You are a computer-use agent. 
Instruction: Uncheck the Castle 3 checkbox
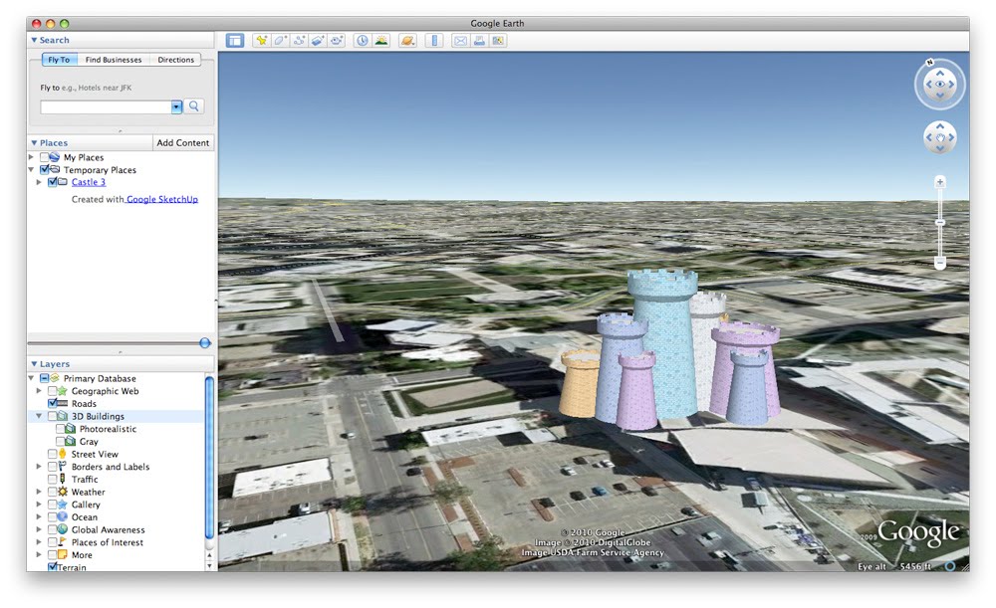(x=53, y=182)
